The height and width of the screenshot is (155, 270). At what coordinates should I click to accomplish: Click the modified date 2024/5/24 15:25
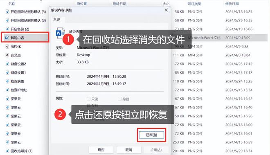point(239,81)
